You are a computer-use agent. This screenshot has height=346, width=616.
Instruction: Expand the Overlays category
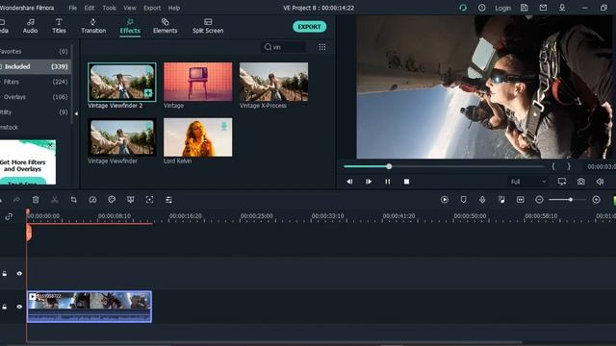[x=35, y=97]
